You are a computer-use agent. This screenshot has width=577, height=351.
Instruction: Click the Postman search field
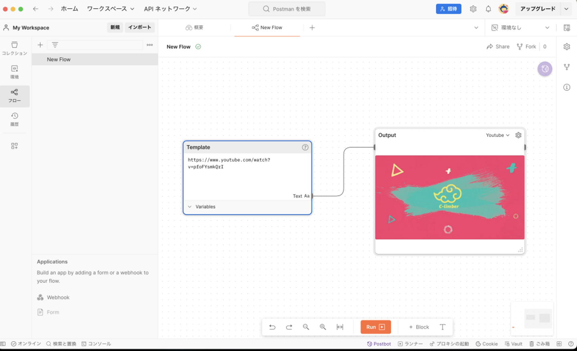click(x=287, y=9)
